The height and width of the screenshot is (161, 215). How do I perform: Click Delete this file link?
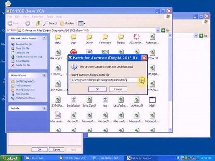(23, 65)
